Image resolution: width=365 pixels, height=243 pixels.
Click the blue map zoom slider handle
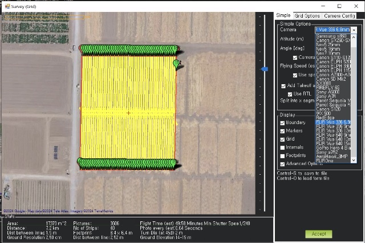tap(264, 69)
